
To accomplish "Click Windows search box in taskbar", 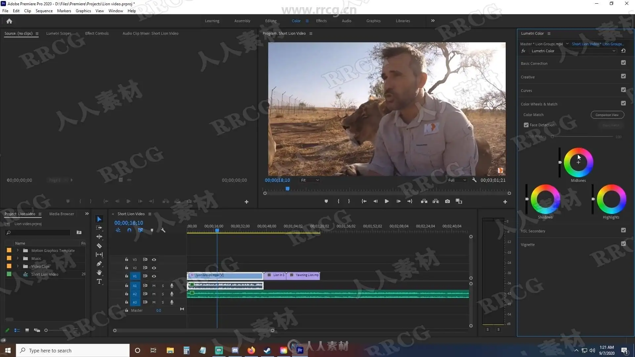I will [73, 350].
